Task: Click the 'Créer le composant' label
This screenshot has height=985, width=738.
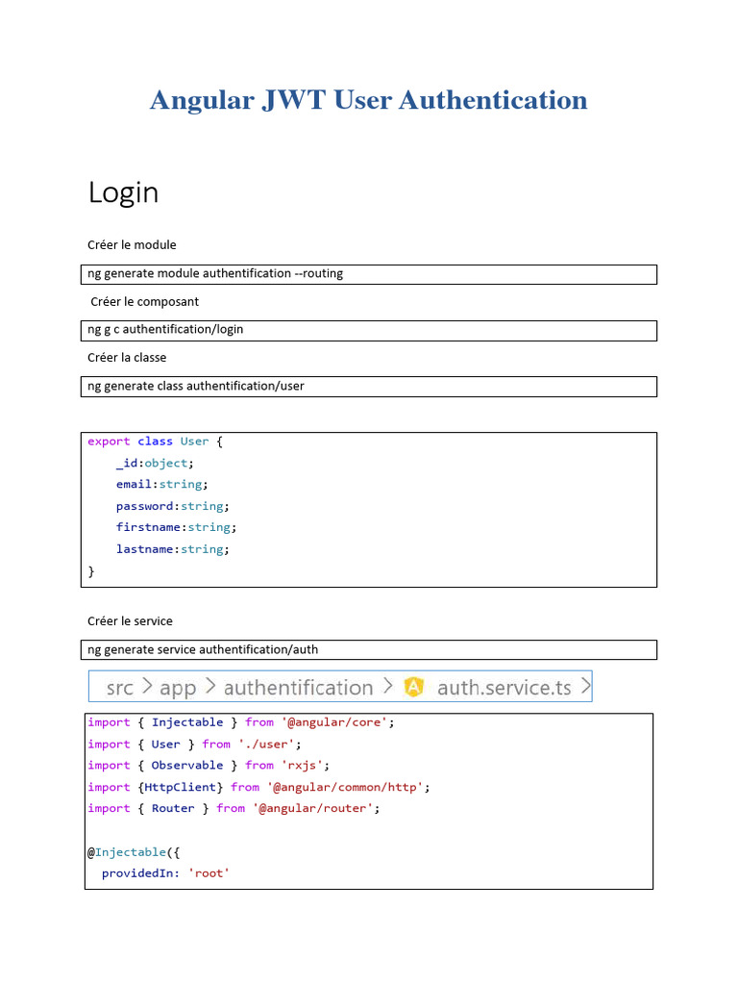Action: click(144, 301)
